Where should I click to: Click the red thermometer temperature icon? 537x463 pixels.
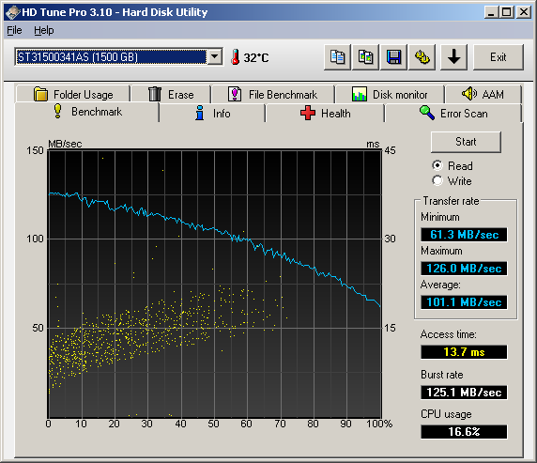pyautogui.click(x=235, y=57)
